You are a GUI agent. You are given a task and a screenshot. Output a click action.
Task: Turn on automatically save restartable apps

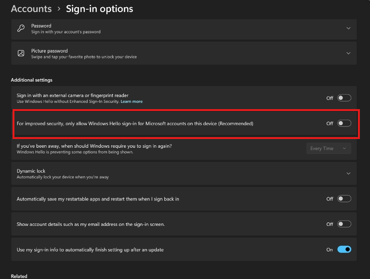(x=344, y=199)
